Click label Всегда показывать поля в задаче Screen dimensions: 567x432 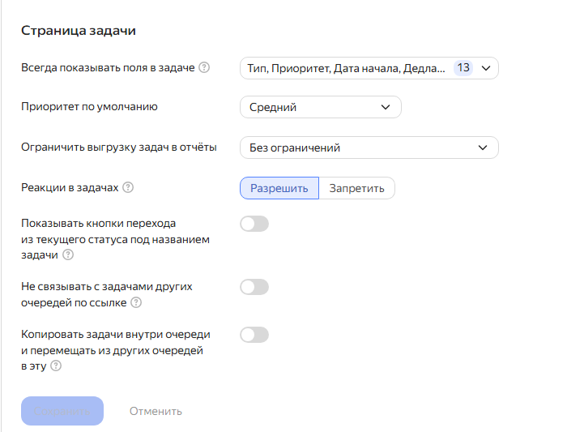click(x=108, y=67)
